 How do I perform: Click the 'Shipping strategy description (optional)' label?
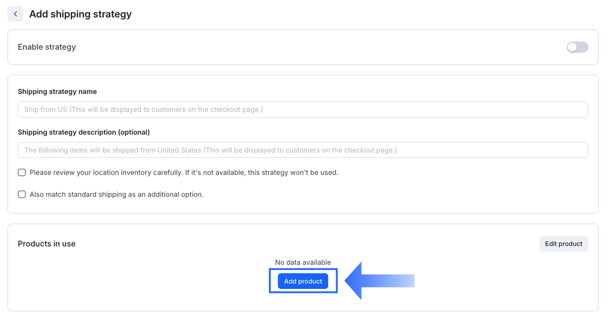pyautogui.click(x=84, y=132)
